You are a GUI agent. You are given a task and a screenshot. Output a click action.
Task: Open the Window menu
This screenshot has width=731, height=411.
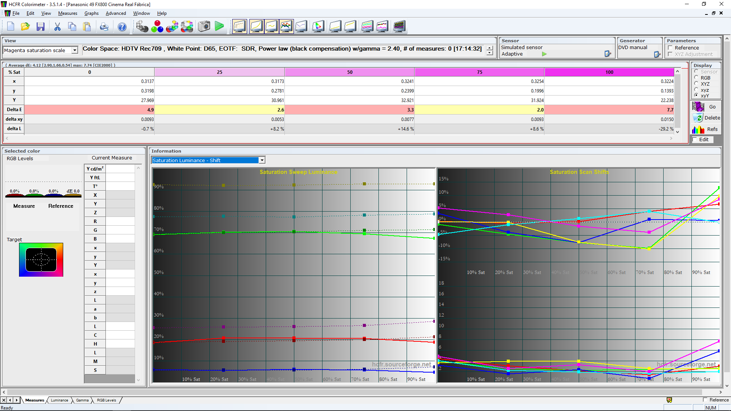pyautogui.click(x=141, y=13)
